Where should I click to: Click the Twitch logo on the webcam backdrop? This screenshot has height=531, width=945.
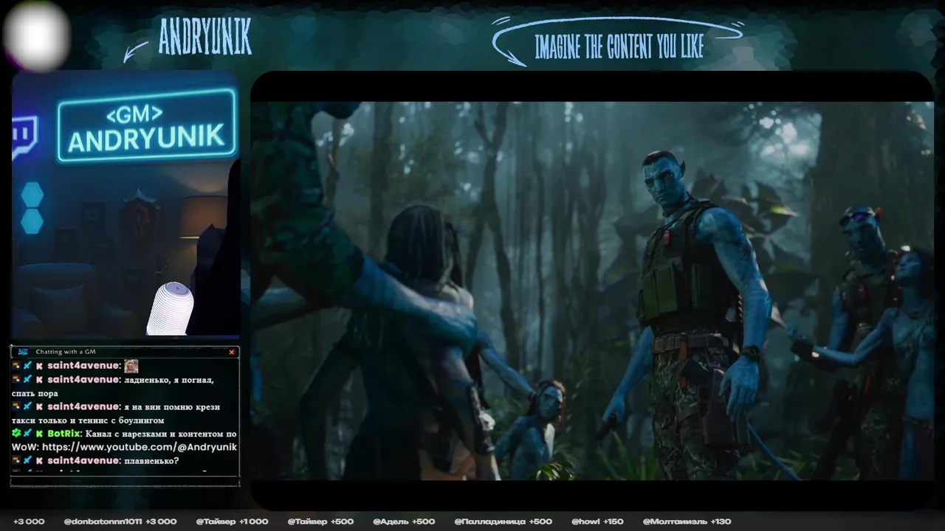tap(24, 137)
